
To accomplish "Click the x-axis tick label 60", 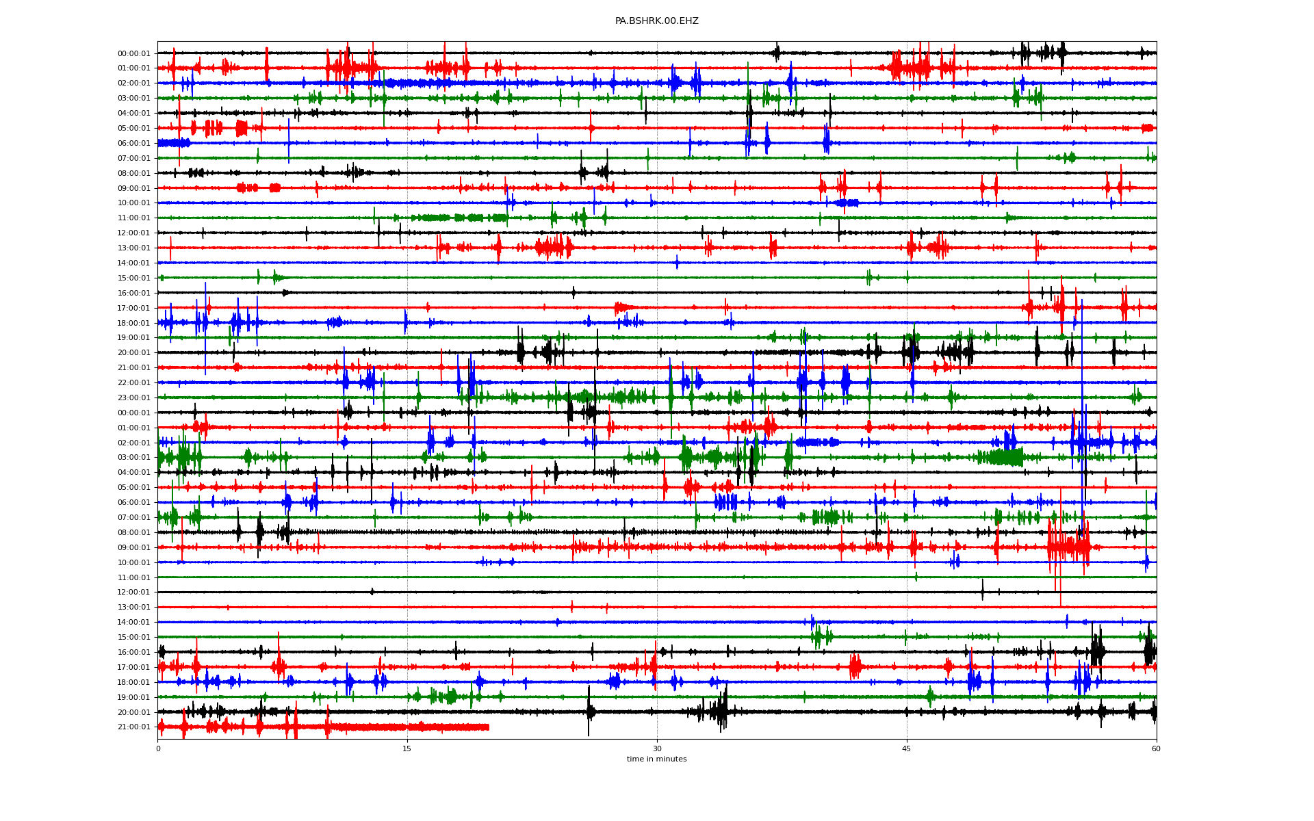I will pyautogui.click(x=1156, y=748).
